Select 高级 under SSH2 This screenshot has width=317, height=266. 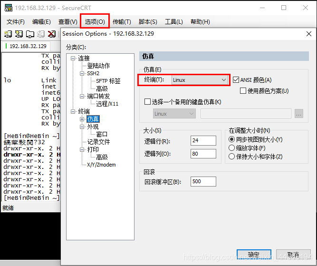click(x=102, y=89)
